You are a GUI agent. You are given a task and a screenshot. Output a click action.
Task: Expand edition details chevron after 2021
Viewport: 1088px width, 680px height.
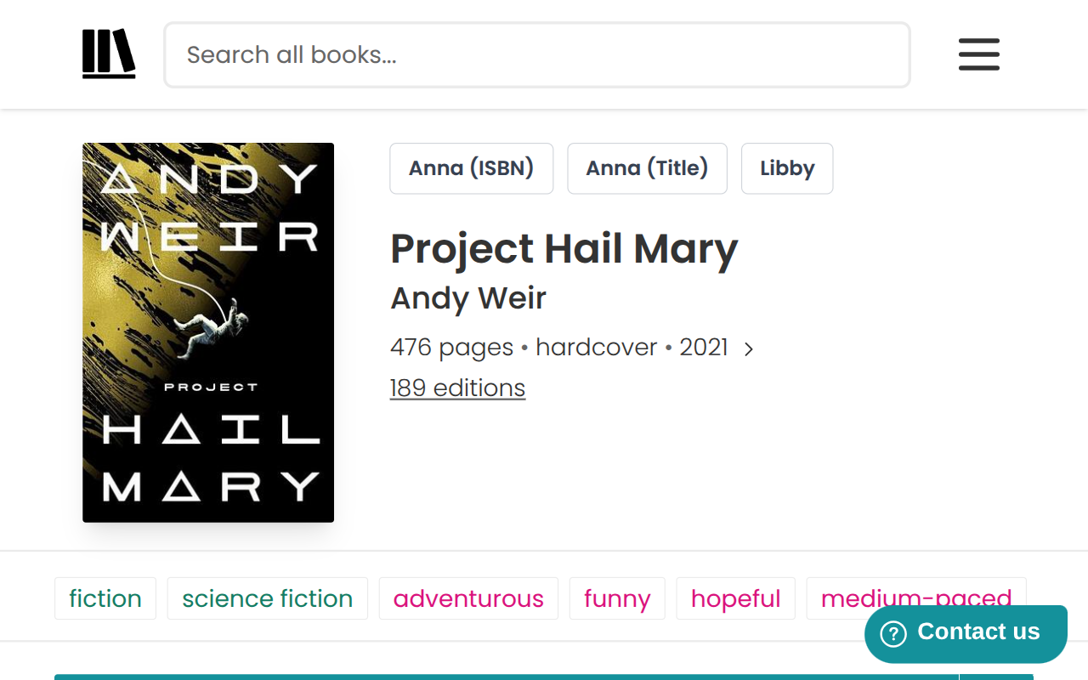[x=748, y=348]
